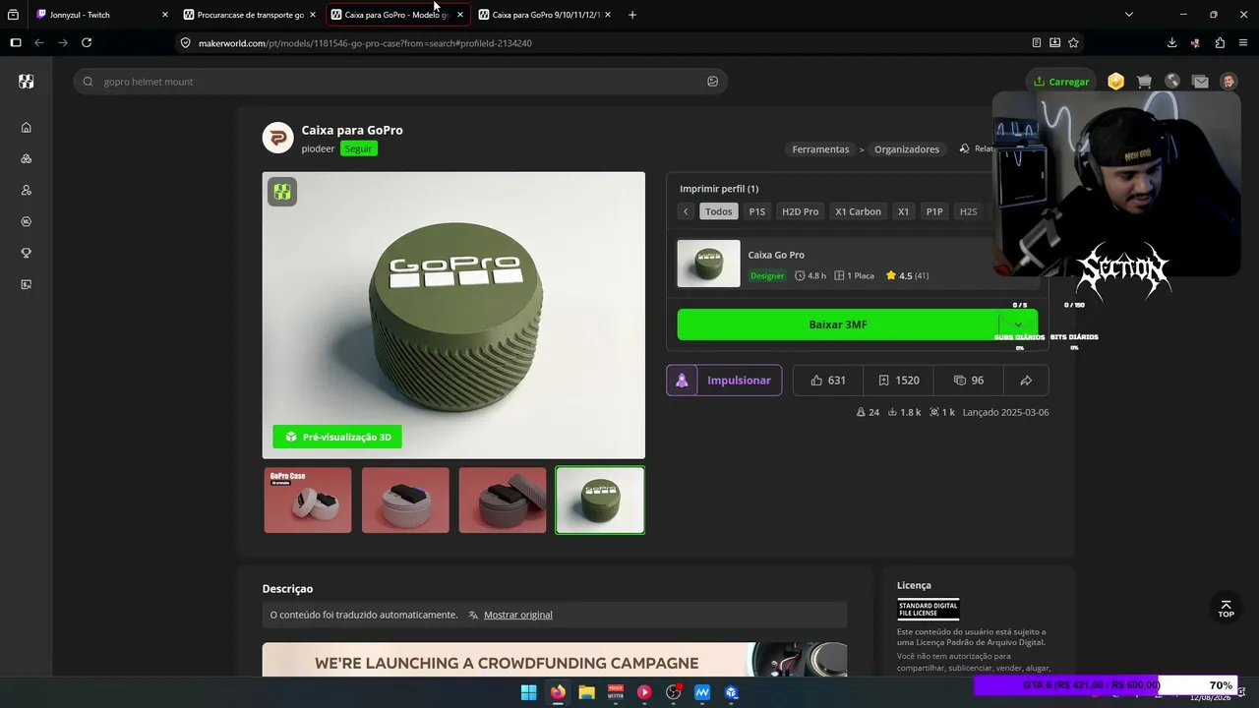This screenshot has height=708, width=1259.
Task: Go back to the previous page
Action: point(39,42)
